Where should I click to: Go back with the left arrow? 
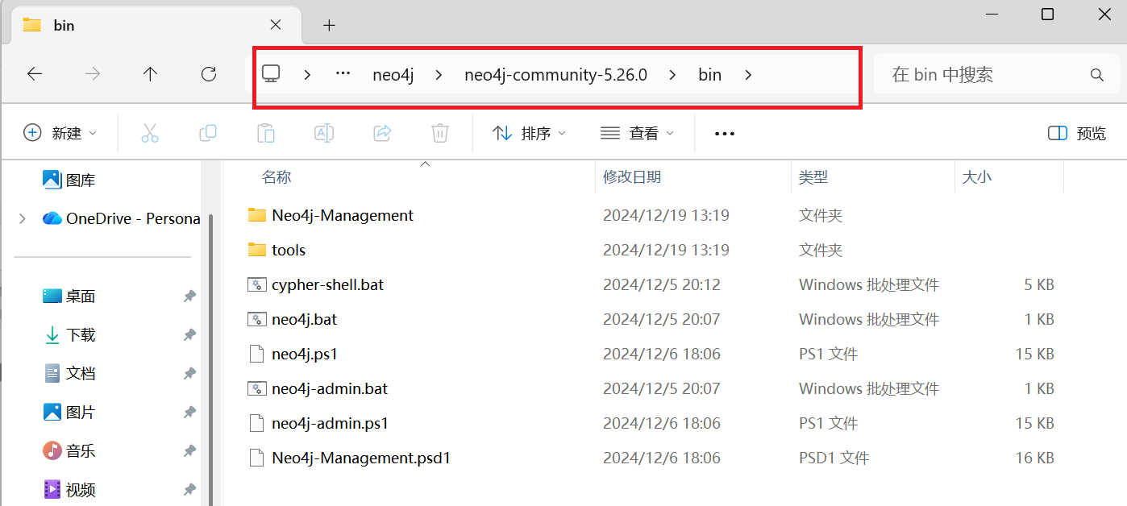tap(35, 74)
